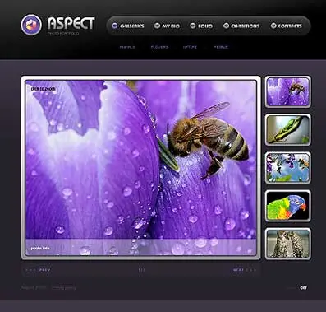Click the Contacts bullet icon
326x312 pixels.
coord(273,26)
